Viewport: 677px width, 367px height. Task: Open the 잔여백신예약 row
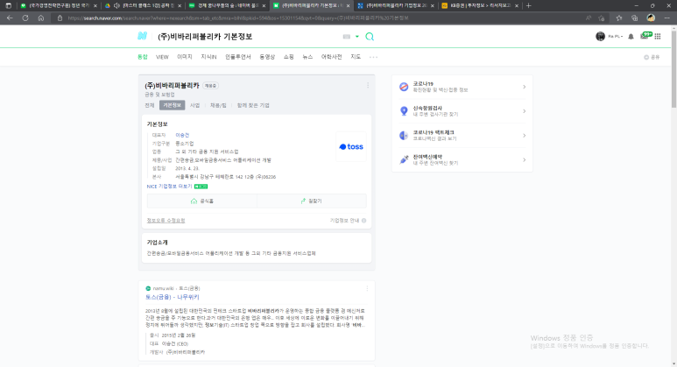(462, 159)
